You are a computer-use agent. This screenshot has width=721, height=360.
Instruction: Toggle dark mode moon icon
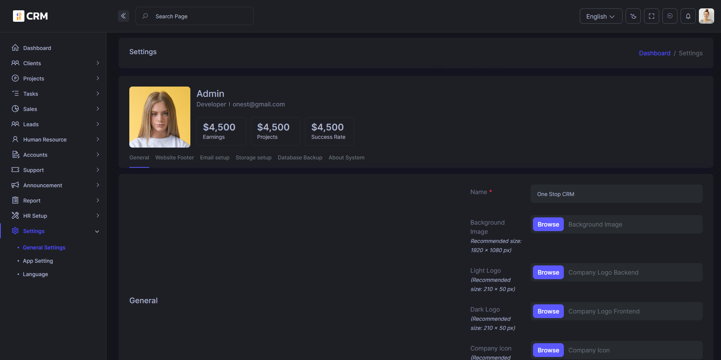pos(633,16)
